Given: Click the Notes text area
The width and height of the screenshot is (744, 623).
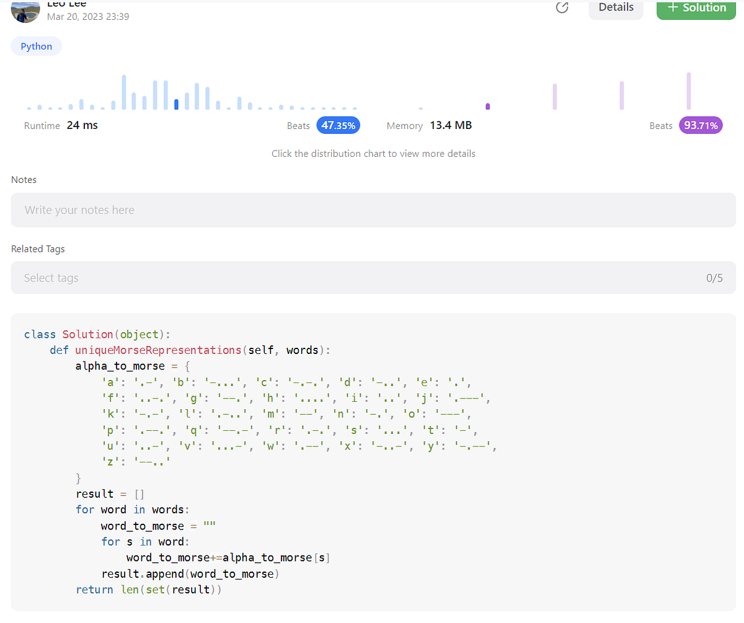Looking at the screenshot, I should pyautogui.click(x=372, y=210).
